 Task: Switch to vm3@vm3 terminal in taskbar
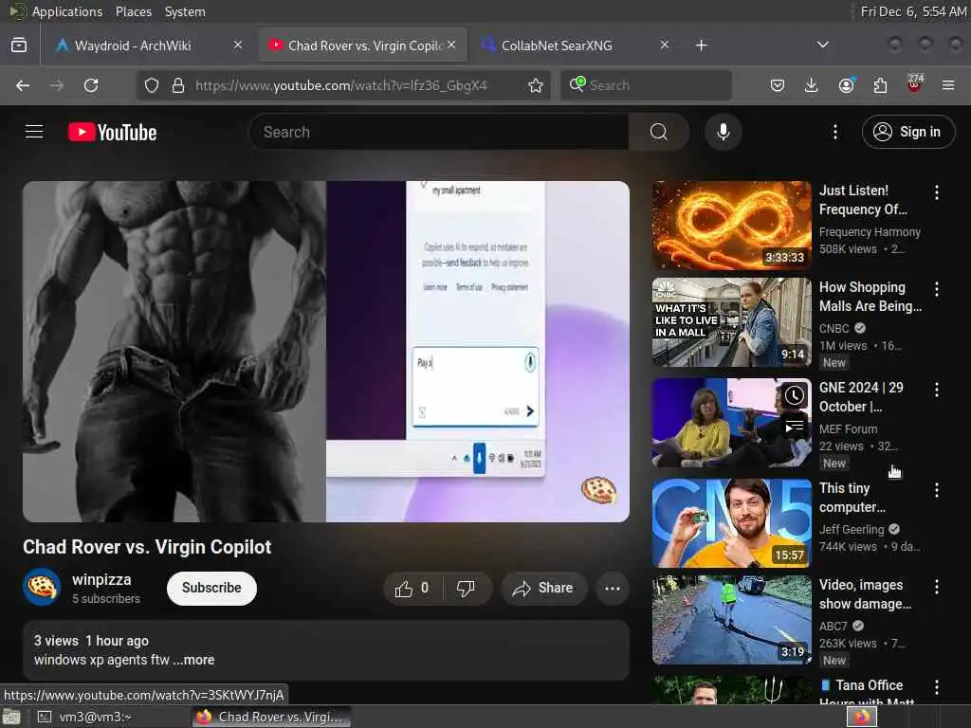pyautogui.click(x=86, y=717)
